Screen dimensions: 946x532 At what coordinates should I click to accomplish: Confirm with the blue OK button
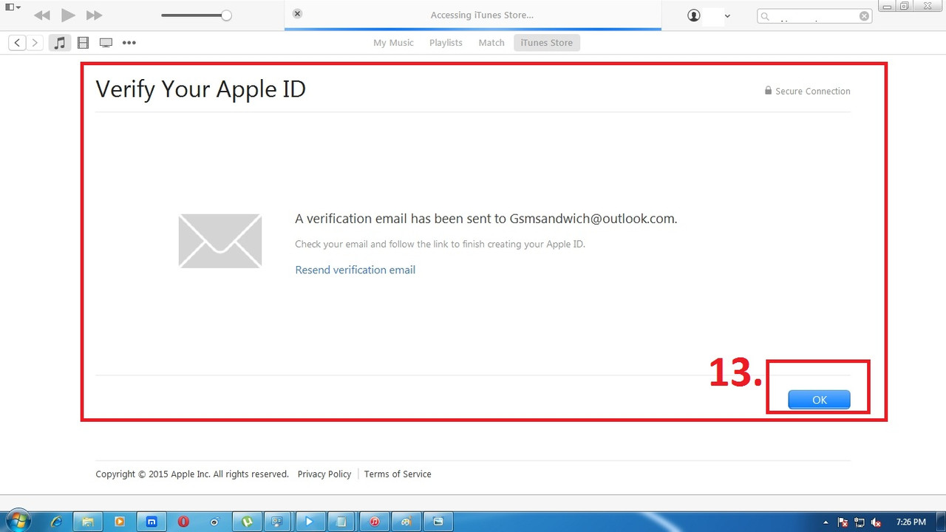pyautogui.click(x=819, y=400)
